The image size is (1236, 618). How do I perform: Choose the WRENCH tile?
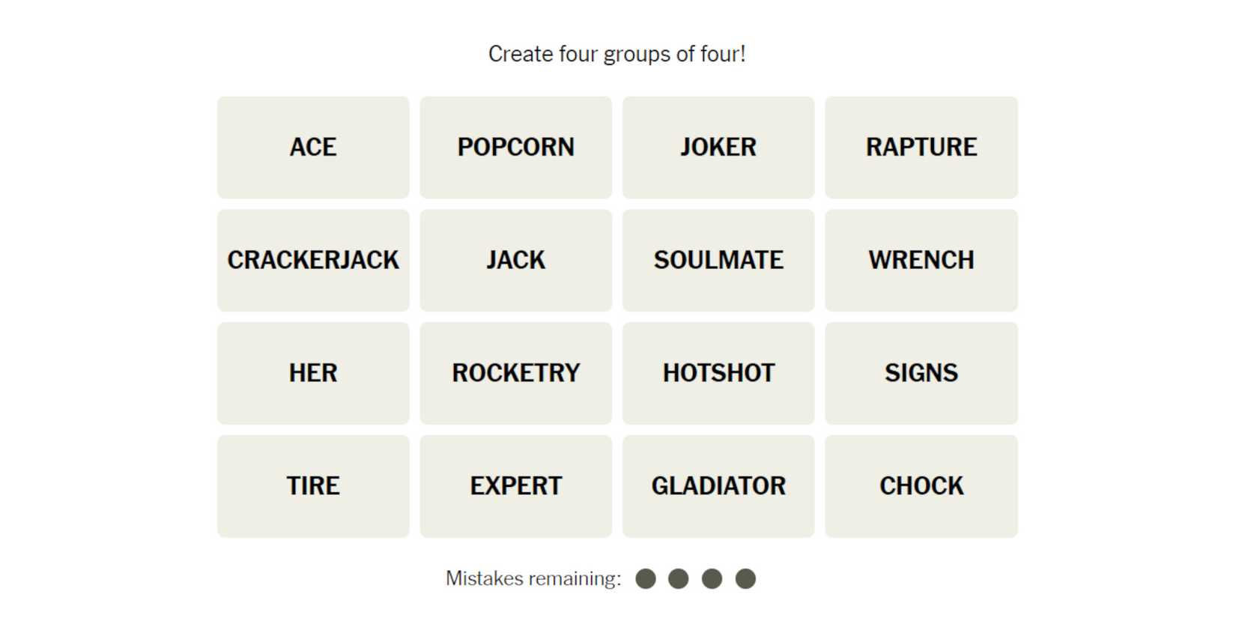coord(921,260)
